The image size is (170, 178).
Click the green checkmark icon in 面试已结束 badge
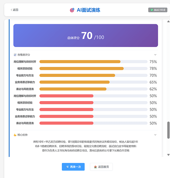coord(152,10)
